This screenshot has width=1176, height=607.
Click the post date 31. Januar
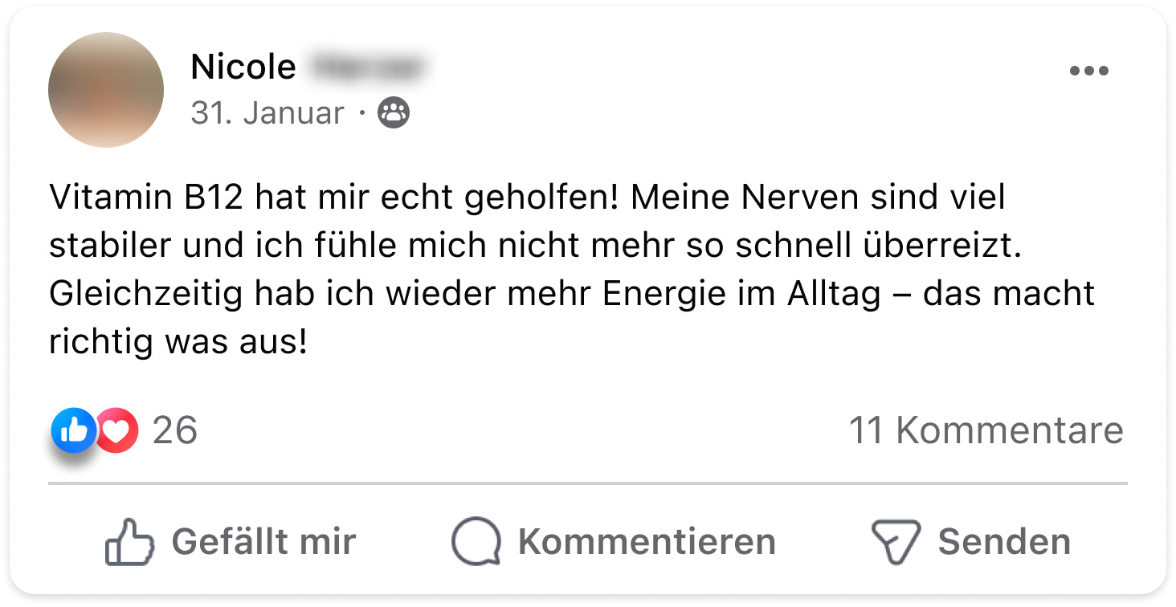267,113
